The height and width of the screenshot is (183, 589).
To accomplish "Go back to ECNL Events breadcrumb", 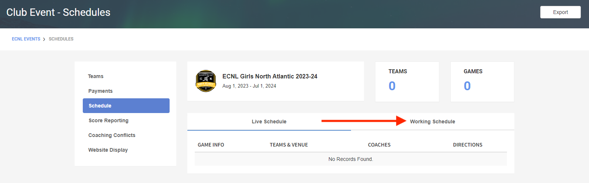I will [26, 39].
